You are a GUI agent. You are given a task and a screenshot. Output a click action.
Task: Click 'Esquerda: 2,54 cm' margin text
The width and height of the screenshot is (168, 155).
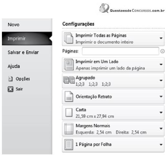tap(94, 132)
